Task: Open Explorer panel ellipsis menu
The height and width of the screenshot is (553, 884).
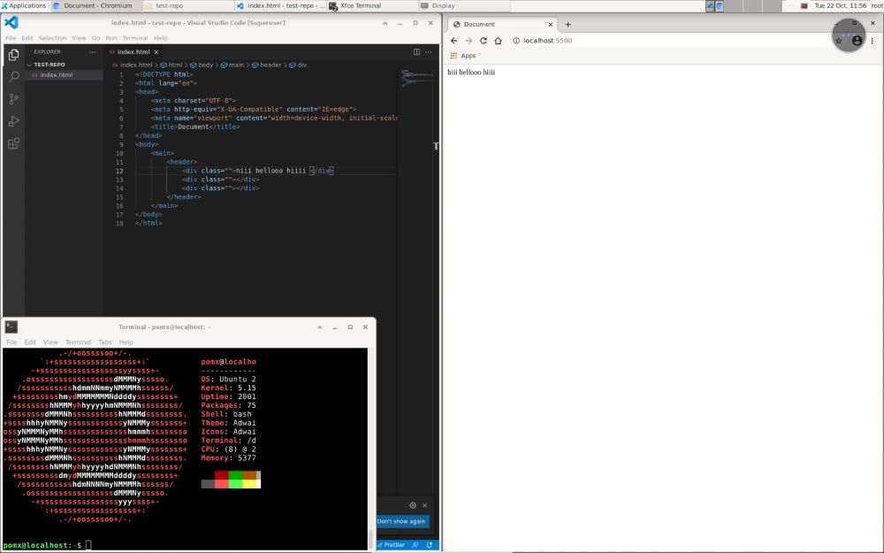Action: pyautogui.click(x=93, y=52)
